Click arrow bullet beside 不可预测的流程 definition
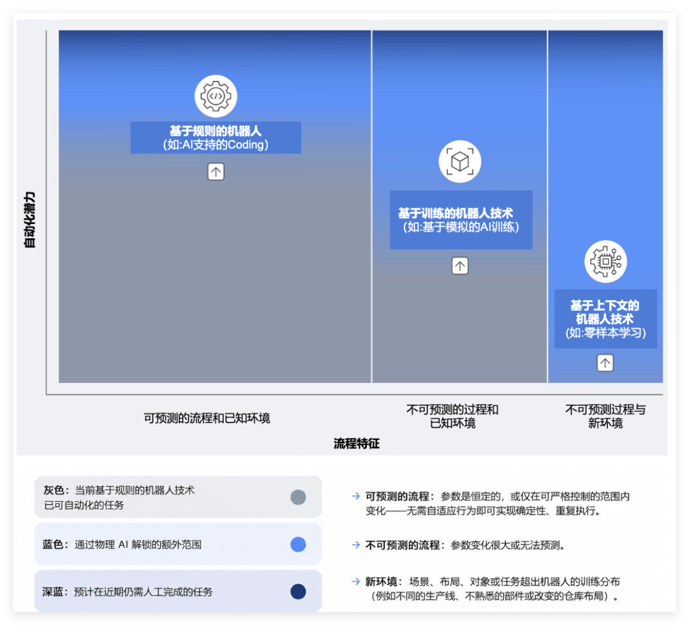 [355, 545]
